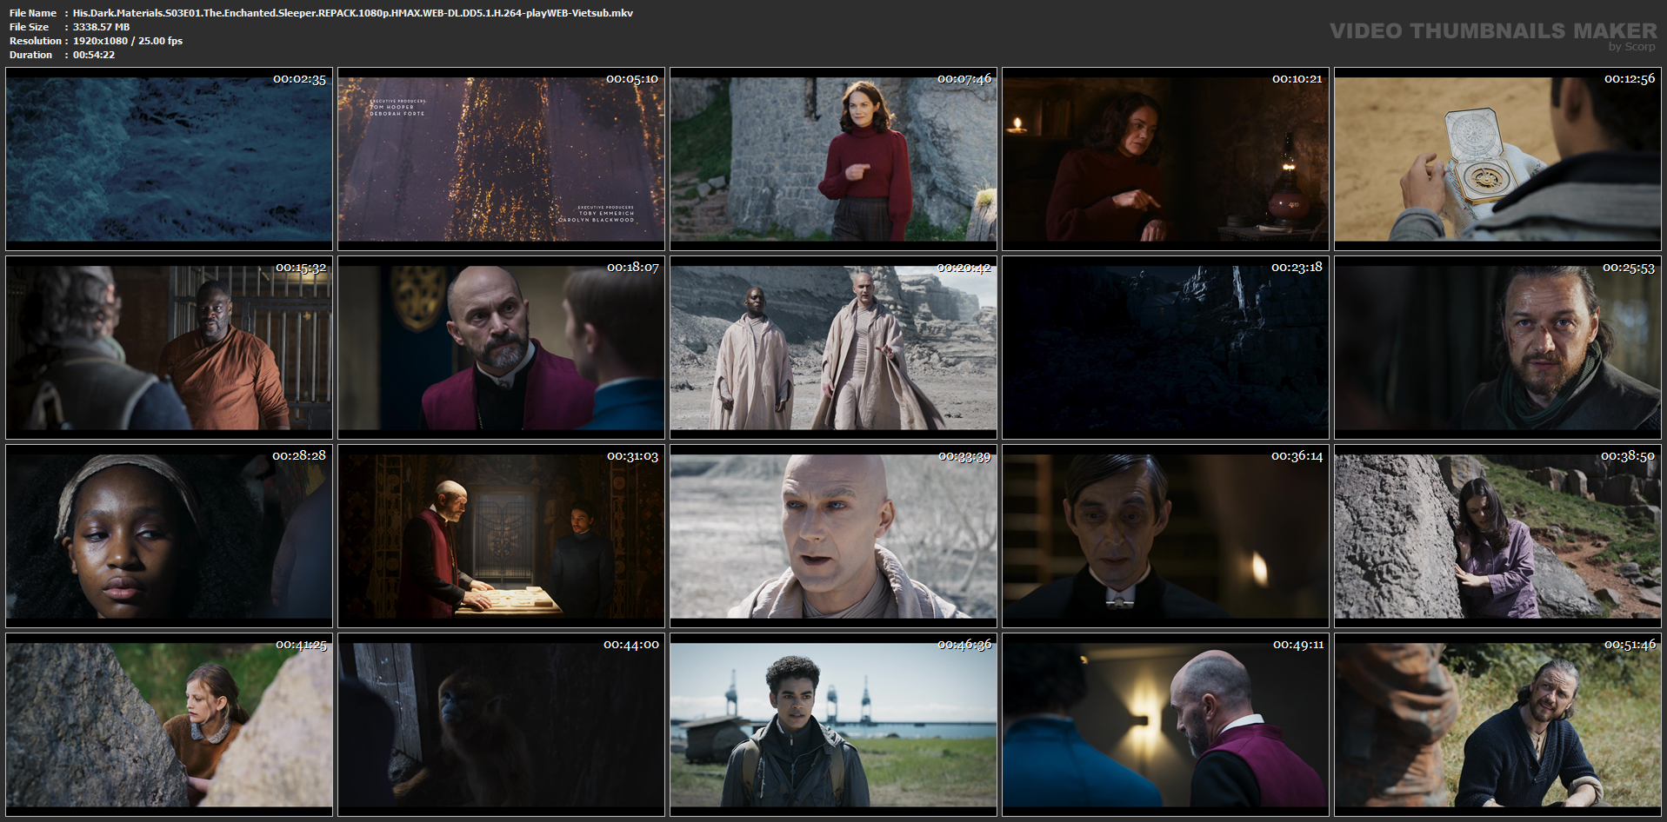Open the two robed figures thumbnail at 00:20:42
Screen dimensions: 1667x822
(833, 348)
